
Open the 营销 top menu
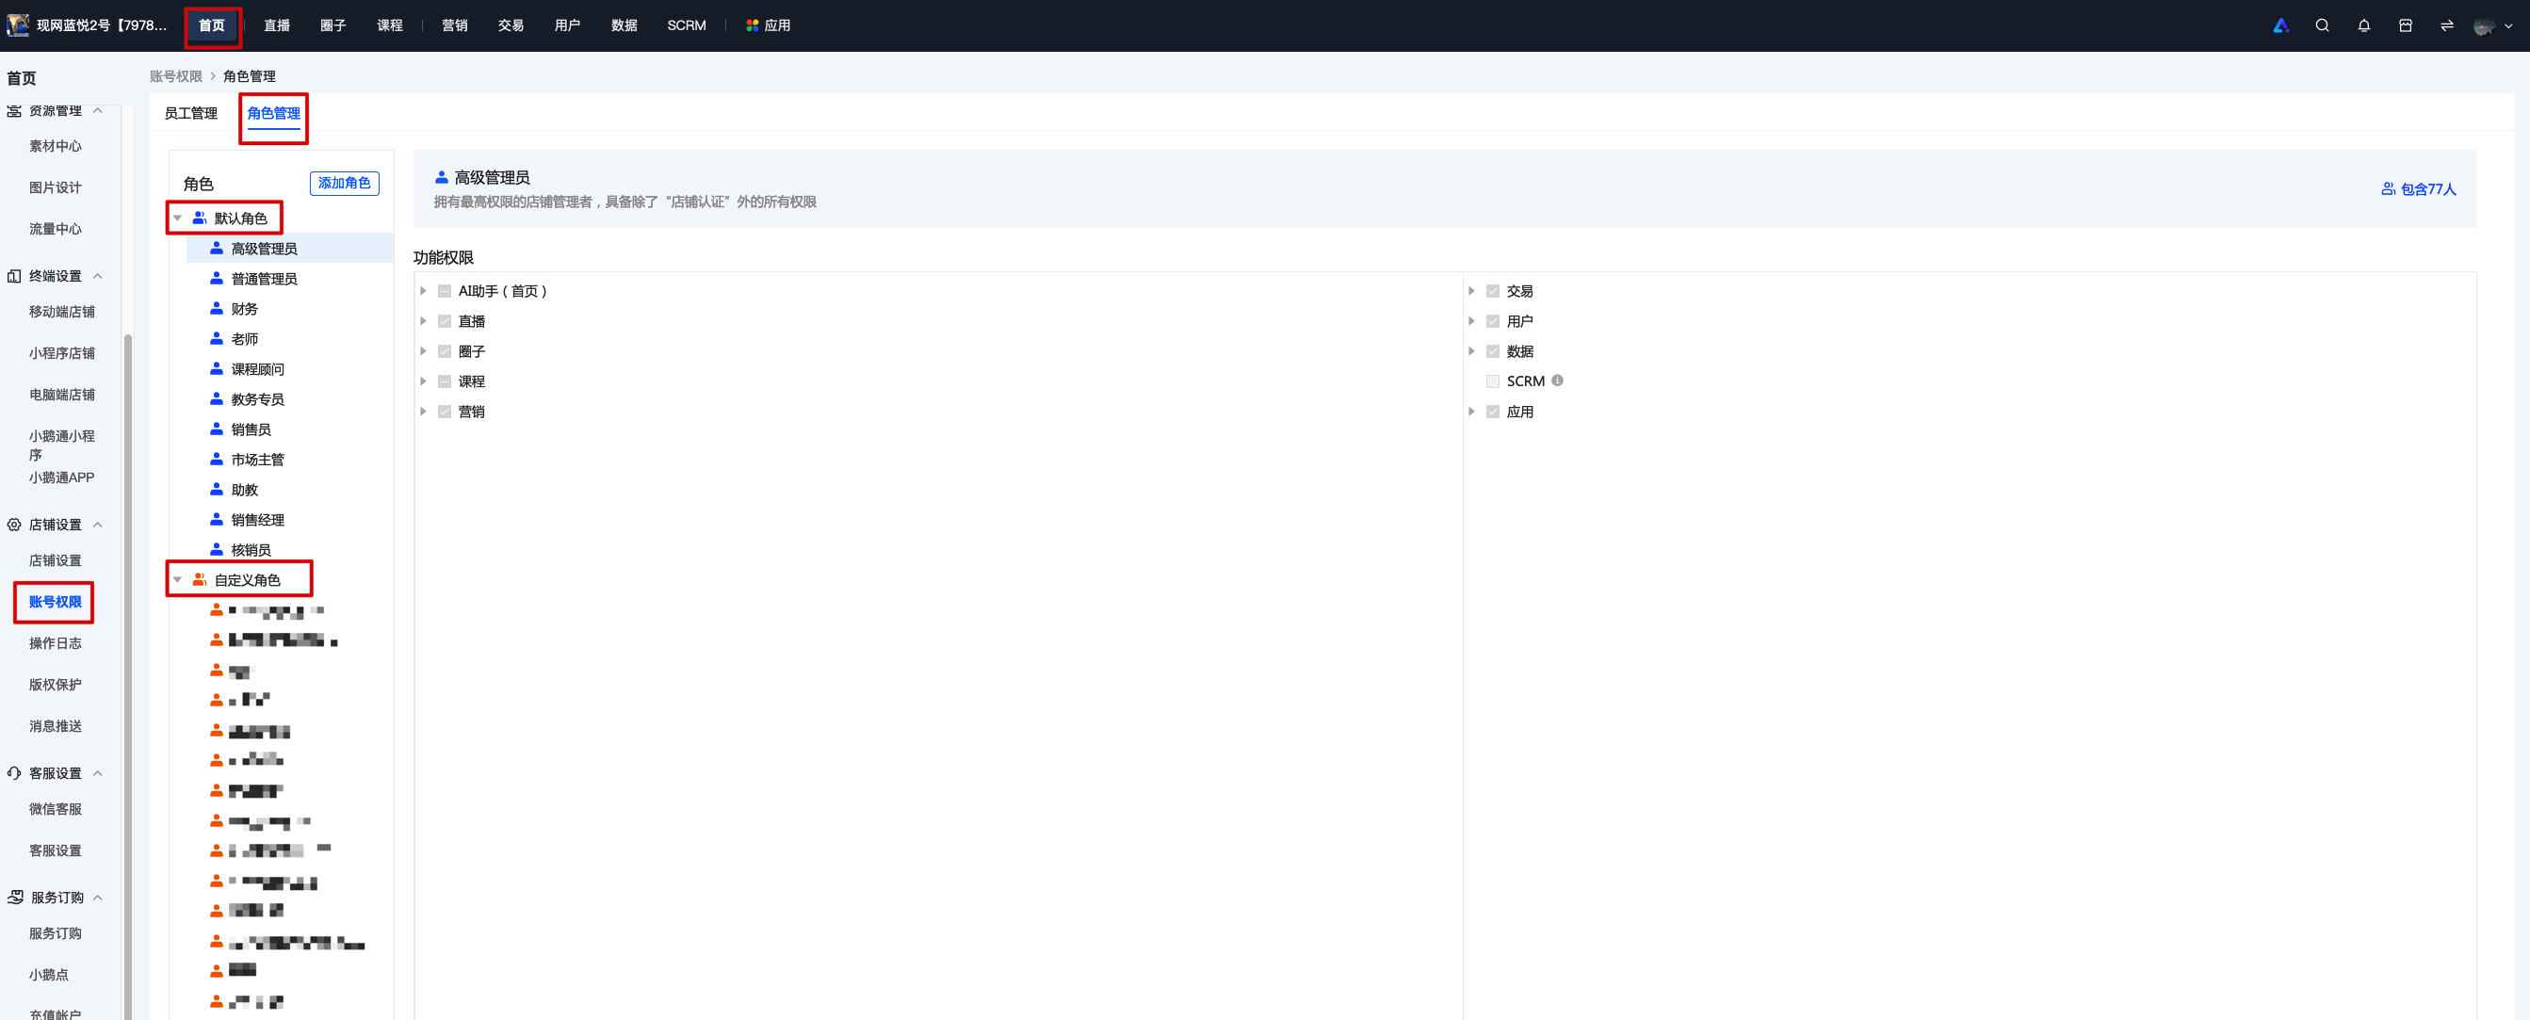(x=455, y=25)
